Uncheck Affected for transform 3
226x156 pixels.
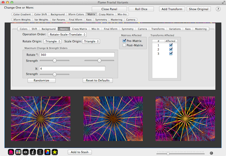(x=171, y=53)
